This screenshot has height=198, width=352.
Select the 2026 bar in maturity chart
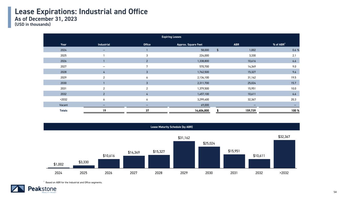tap(109, 163)
